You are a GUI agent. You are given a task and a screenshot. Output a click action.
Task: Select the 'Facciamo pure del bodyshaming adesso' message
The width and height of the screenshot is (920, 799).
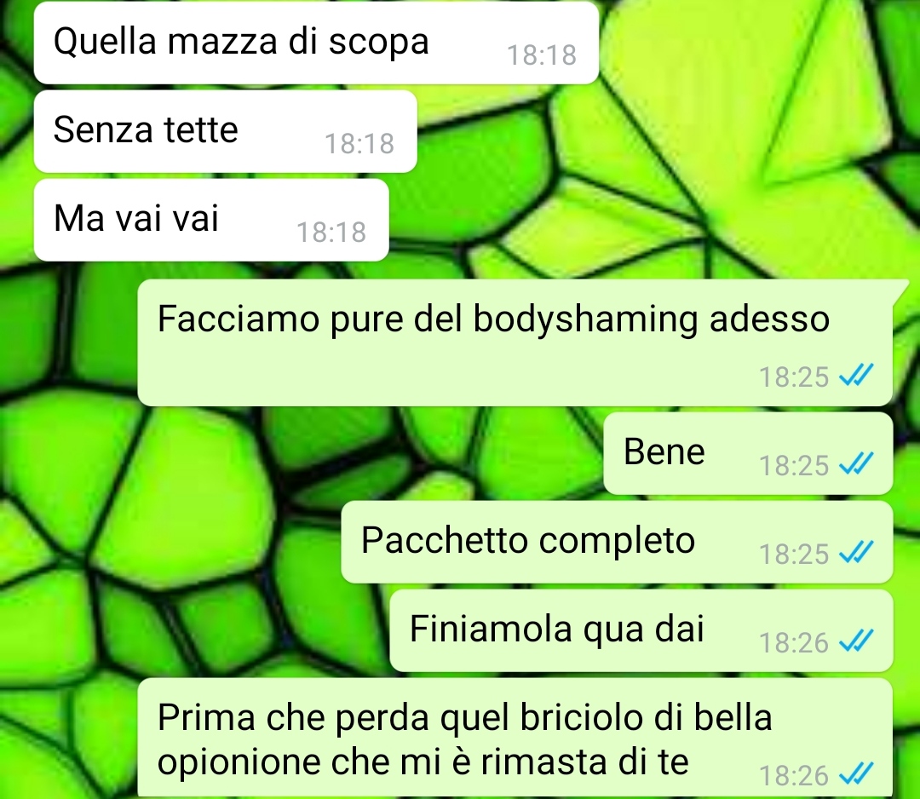click(515, 343)
